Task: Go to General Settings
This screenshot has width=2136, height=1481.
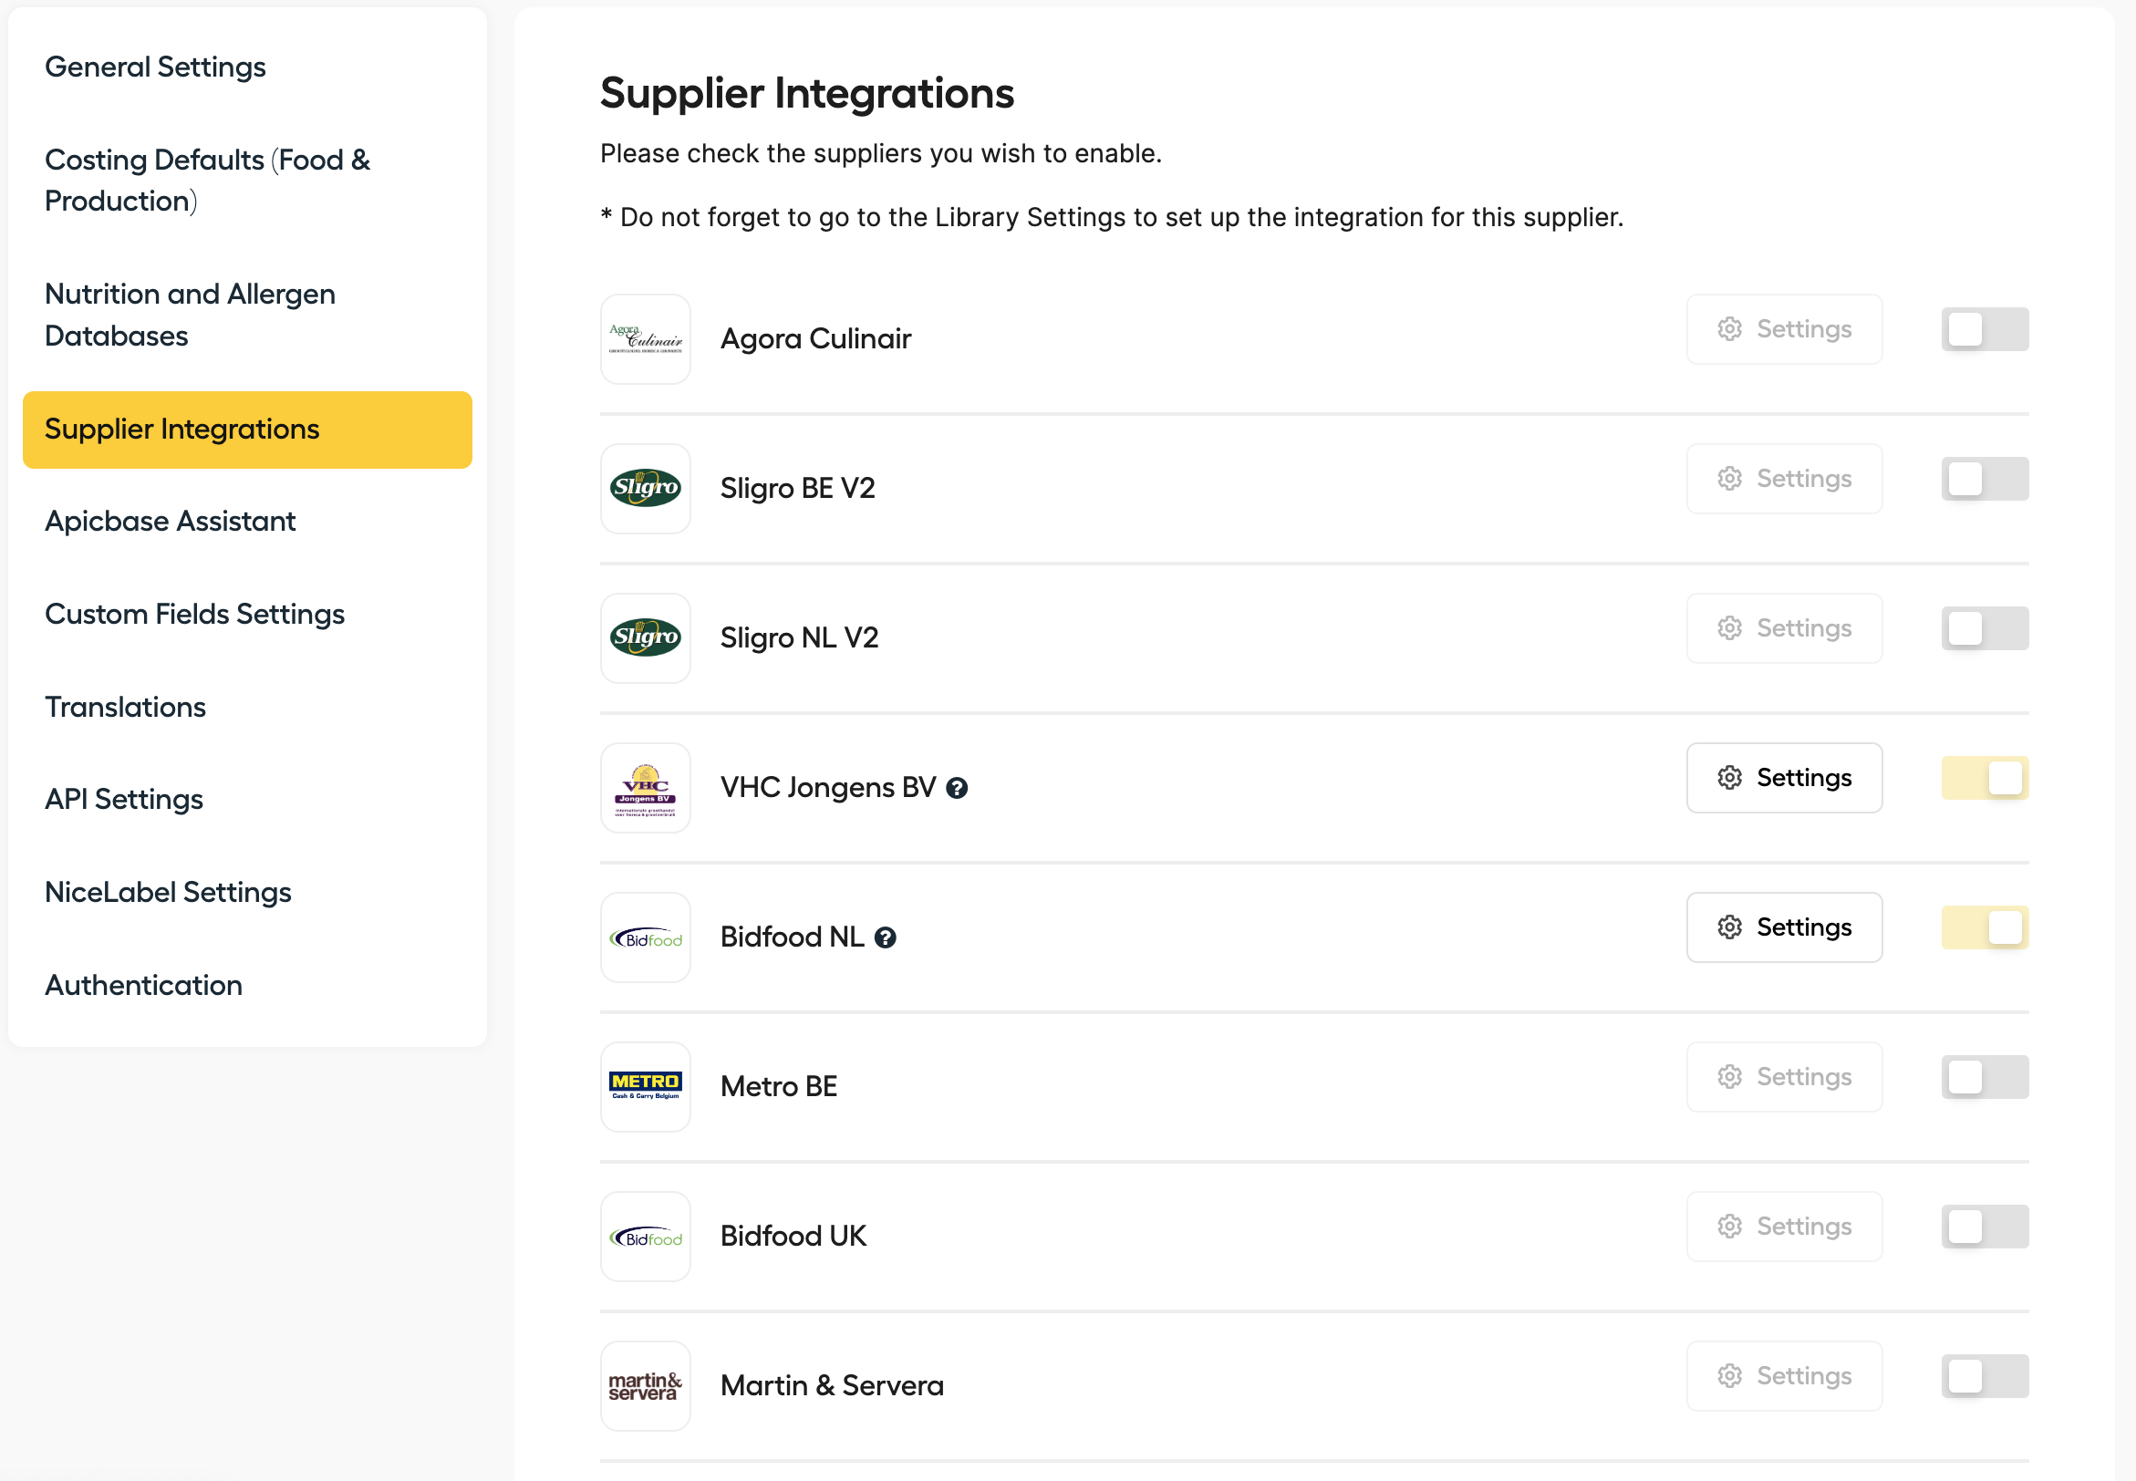Action: point(155,67)
